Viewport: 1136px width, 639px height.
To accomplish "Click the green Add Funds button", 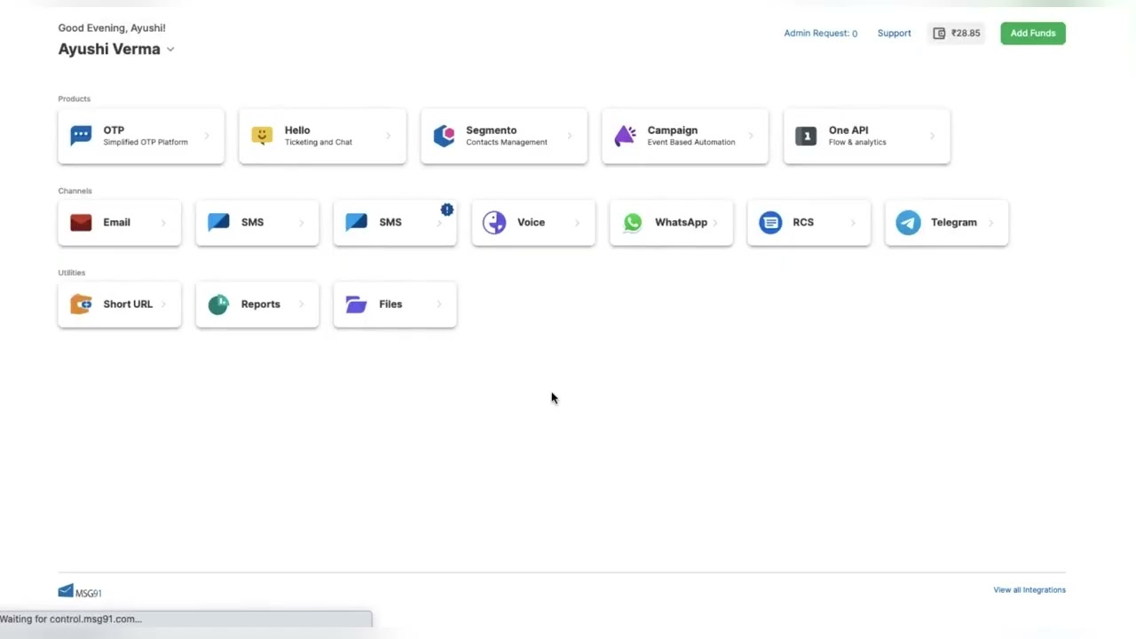I will [1033, 34].
